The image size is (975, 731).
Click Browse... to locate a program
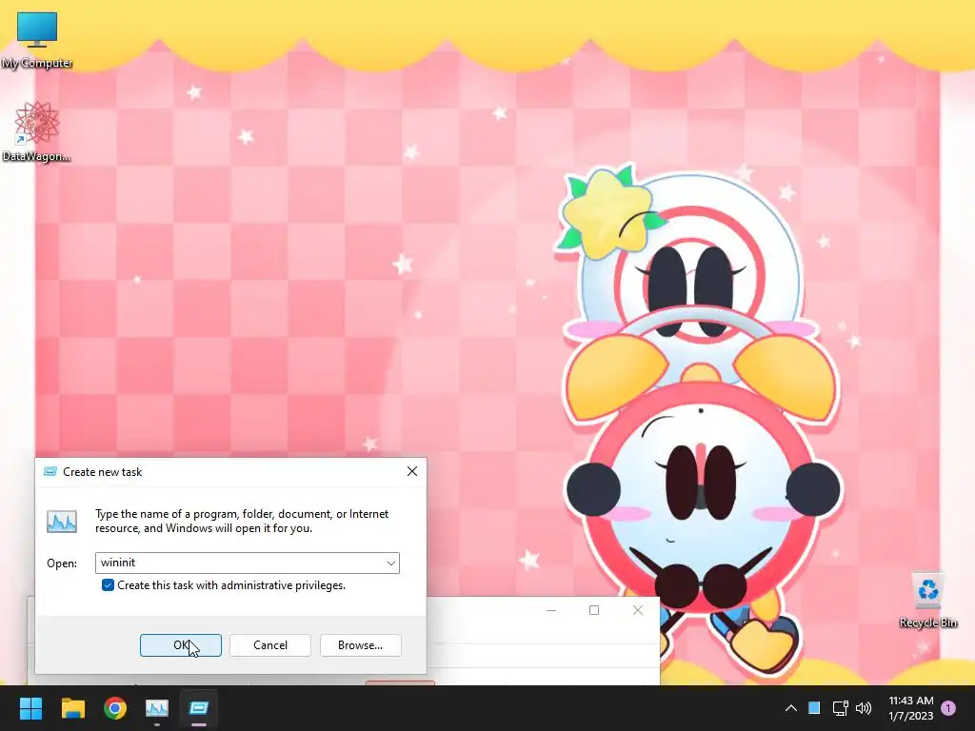[x=360, y=645]
